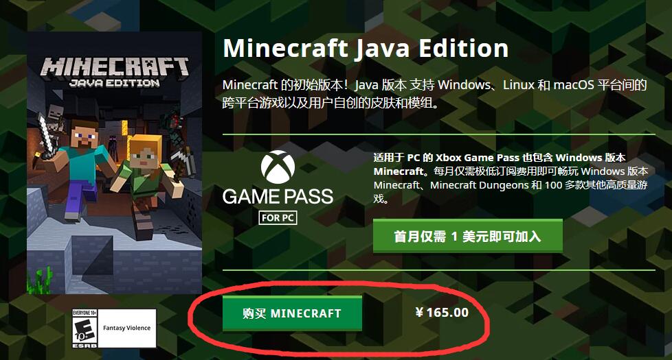Click the ESRB Everyone 10+ rating icon
Image resolution: width=672 pixels, height=360 pixels.
click(x=85, y=328)
